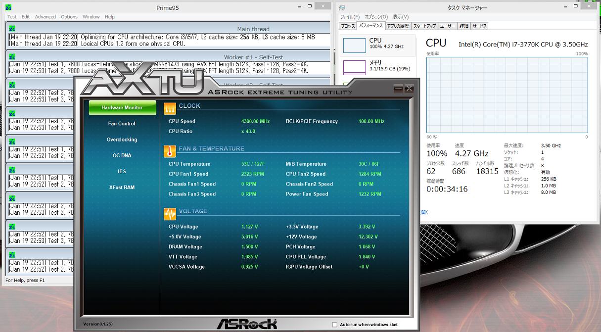Screen dimensions: 601x332
Task: Click the ASRock logo at the AXTU bottom
Action: pyautogui.click(x=246, y=324)
